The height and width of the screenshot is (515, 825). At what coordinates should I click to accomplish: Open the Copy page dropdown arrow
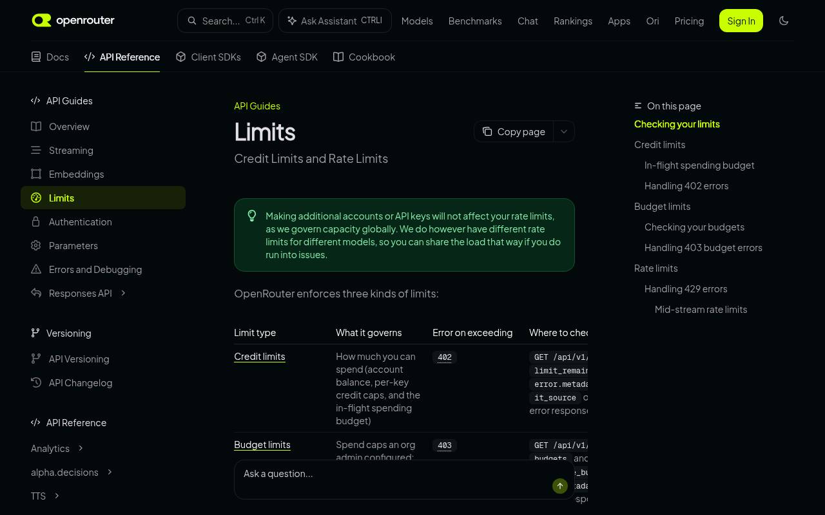point(564,131)
